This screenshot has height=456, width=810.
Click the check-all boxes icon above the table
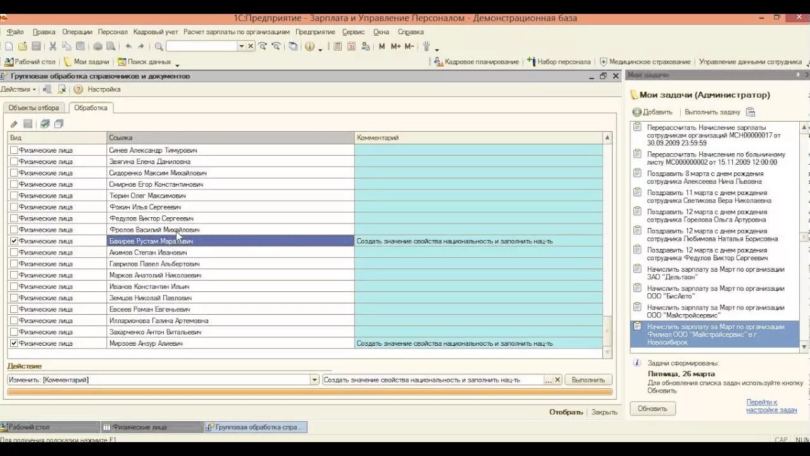point(45,124)
